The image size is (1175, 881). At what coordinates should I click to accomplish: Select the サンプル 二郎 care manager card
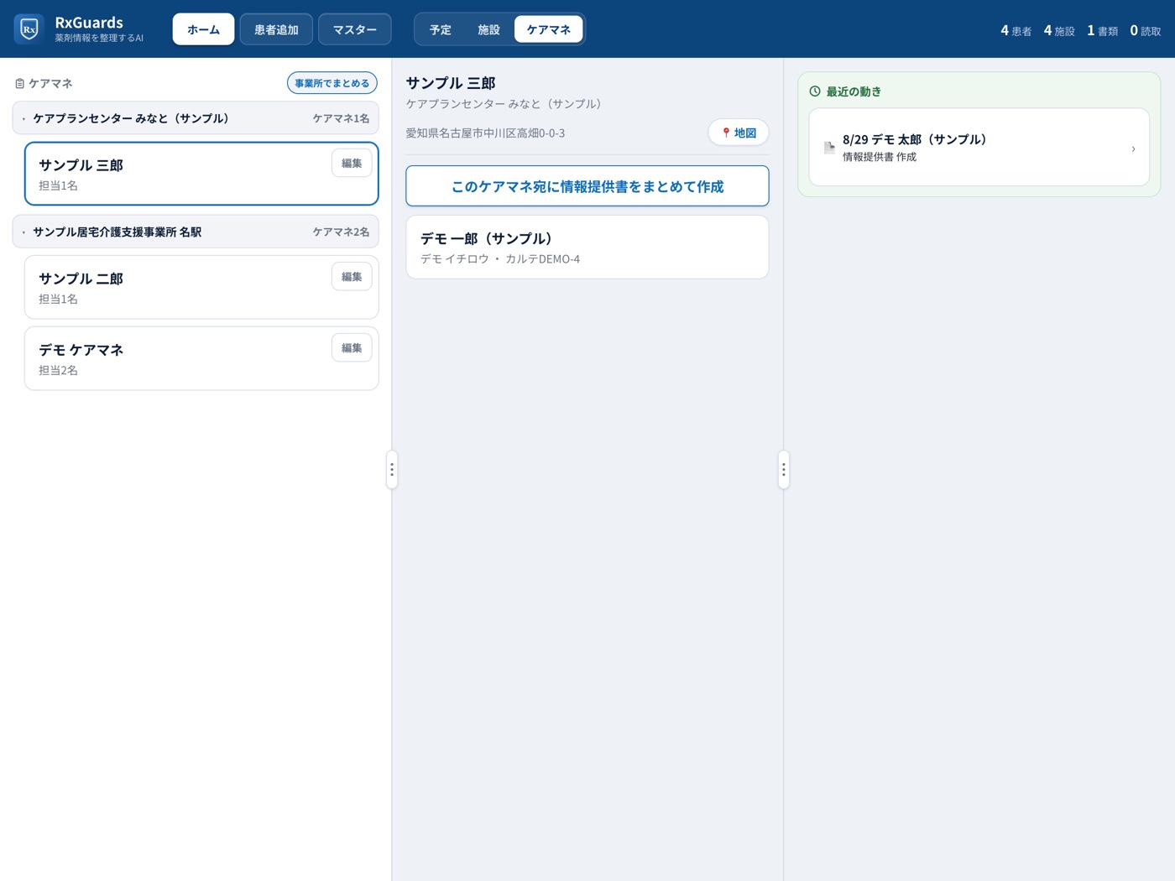(x=201, y=287)
